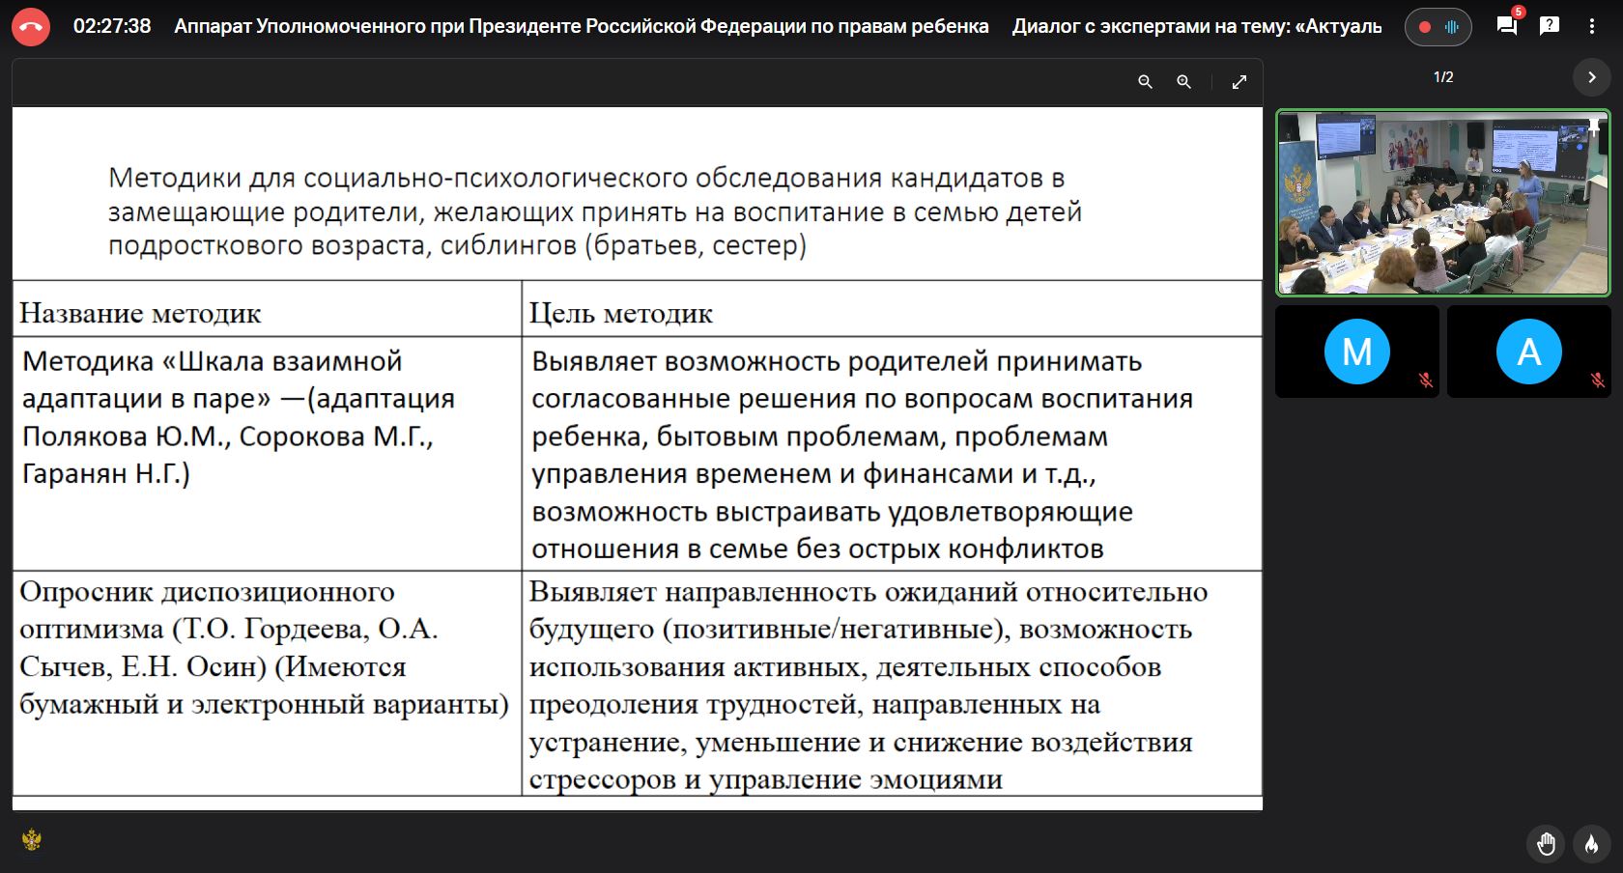The height and width of the screenshot is (873, 1623).
Task: Select the conference room video thumbnail
Action: click(x=1442, y=203)
